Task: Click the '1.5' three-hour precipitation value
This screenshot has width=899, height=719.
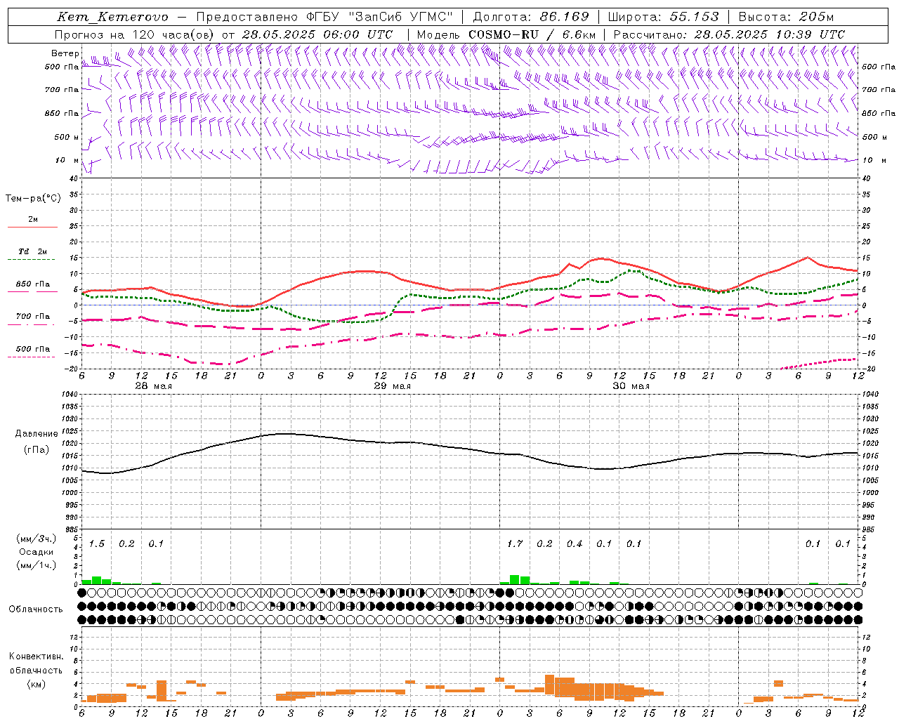Action: tap(97, 543)
